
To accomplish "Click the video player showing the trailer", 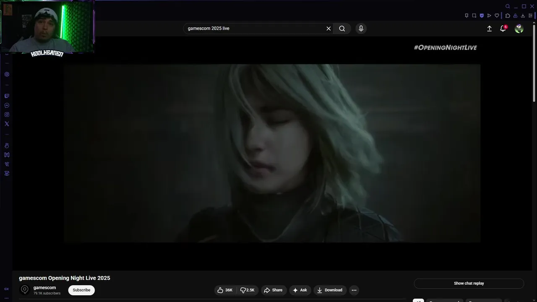I will (x=272, y=153).
